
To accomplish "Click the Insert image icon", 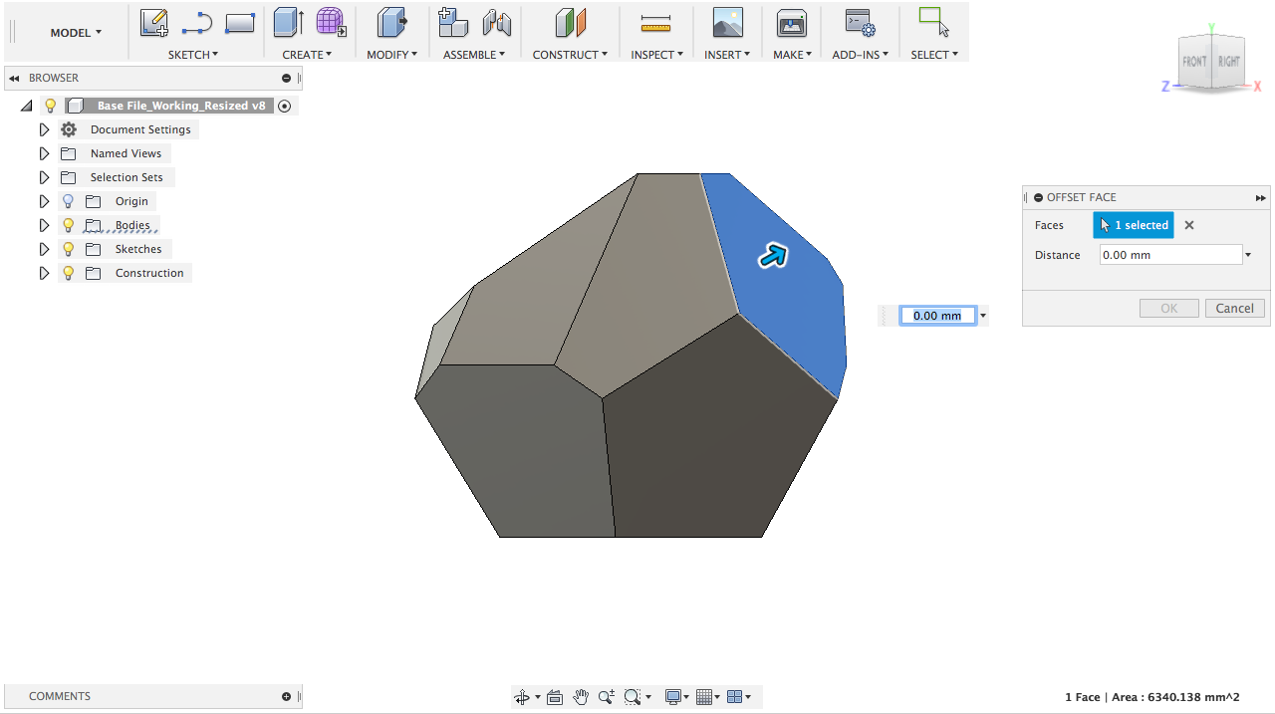I will click(727, 22).
